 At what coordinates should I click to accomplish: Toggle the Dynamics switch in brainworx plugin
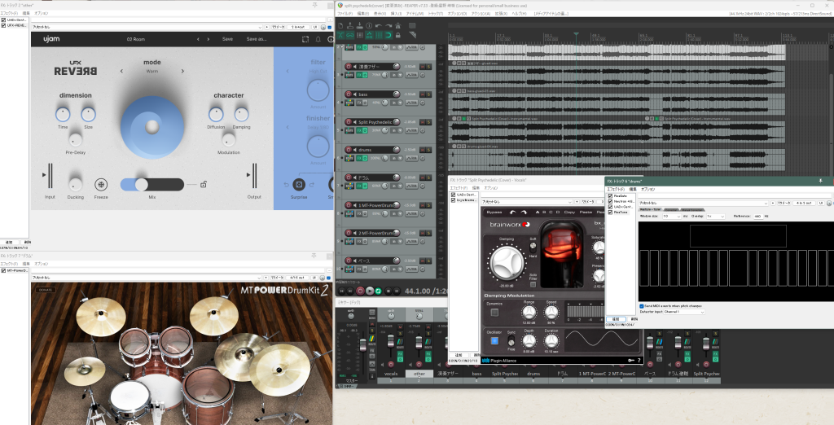click(494, 313)
